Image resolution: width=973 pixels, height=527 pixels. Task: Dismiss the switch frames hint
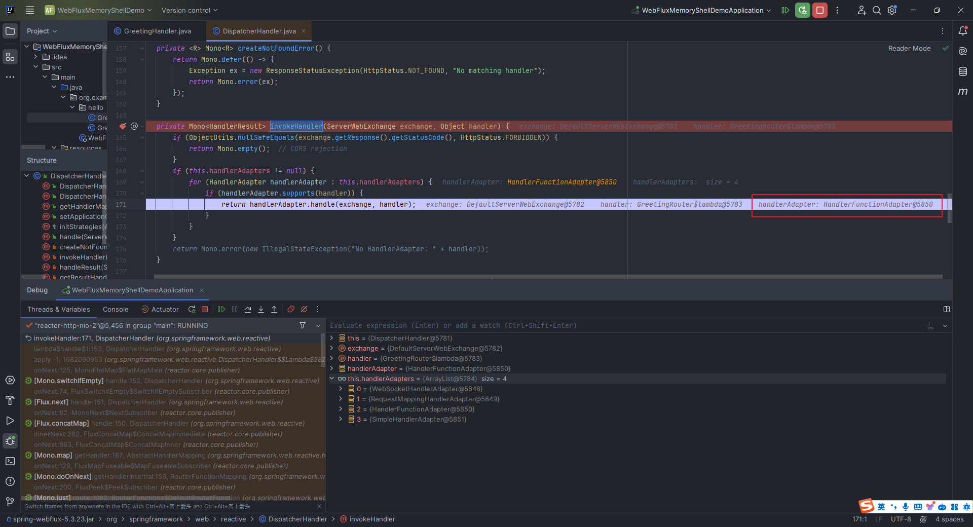pyautogui.click(x=319, y=506)
